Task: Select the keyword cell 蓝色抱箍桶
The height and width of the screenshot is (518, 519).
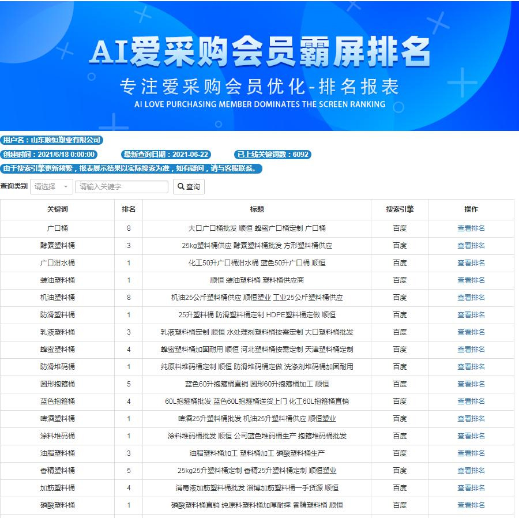Action: pos(57,401)
